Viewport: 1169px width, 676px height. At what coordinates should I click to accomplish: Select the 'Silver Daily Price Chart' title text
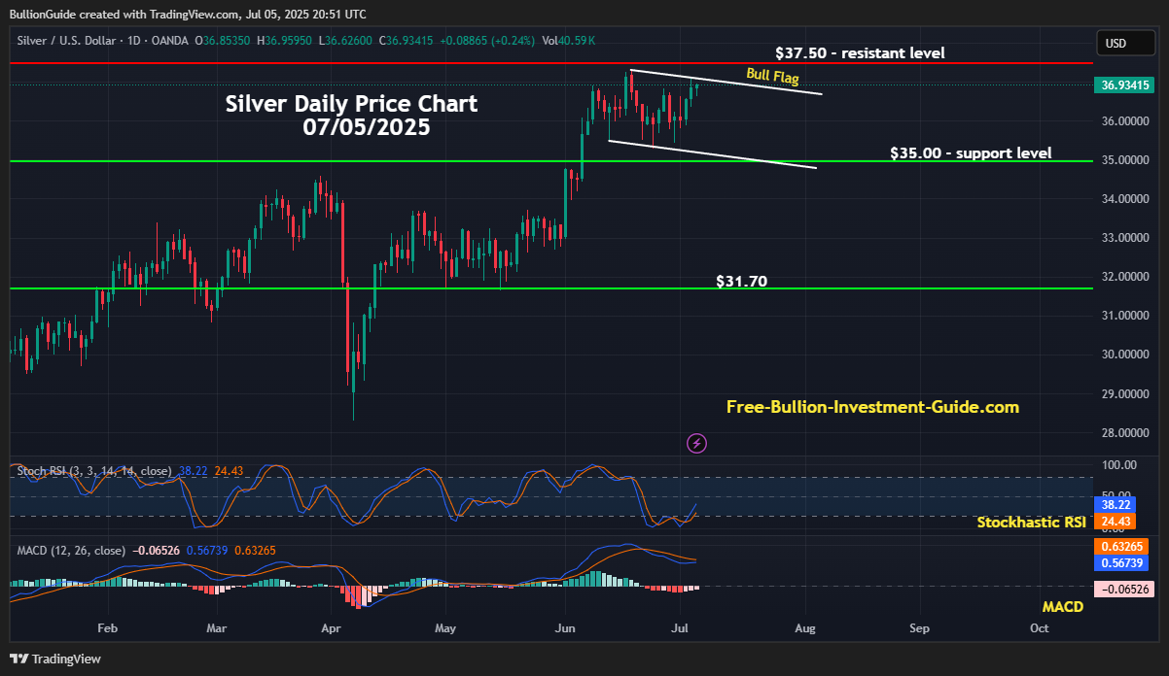click(351, 104)
